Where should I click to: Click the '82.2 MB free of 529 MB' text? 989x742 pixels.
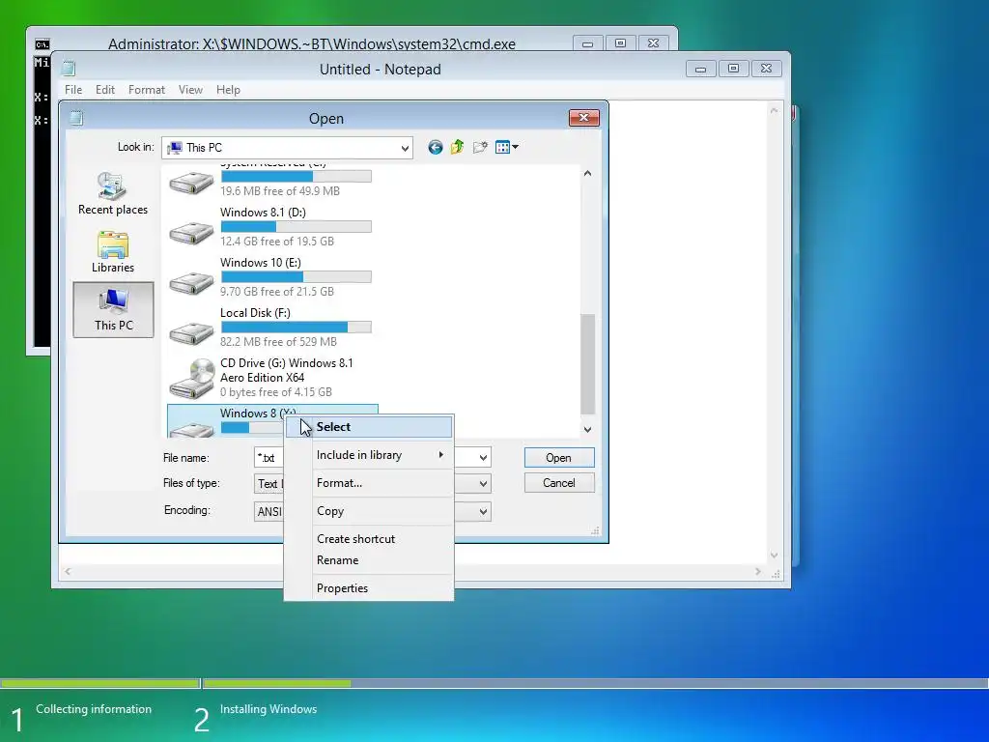278,341
